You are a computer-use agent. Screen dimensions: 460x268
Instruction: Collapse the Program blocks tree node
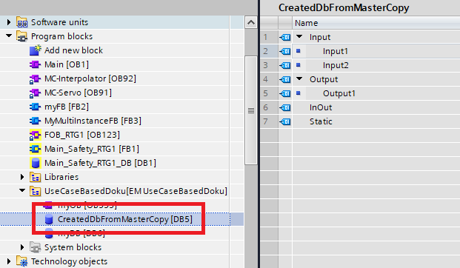click(9, 36)
